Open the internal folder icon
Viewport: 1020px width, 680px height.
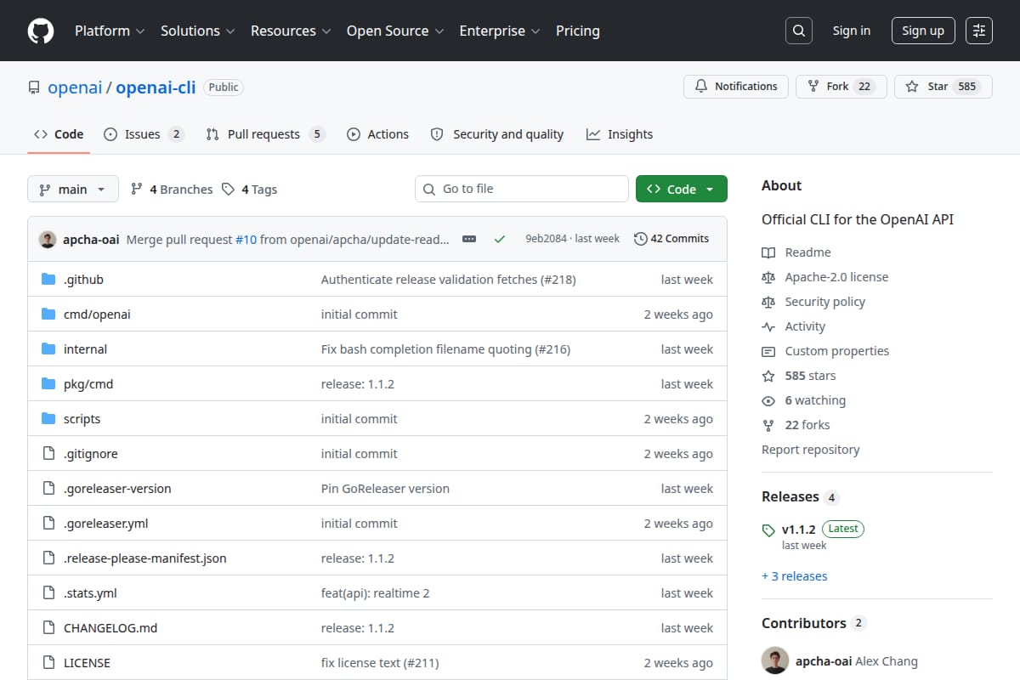tap(48, 349)
